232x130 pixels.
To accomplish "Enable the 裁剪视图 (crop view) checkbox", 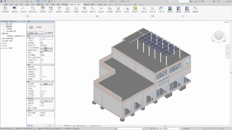I will tap(41, 67).
